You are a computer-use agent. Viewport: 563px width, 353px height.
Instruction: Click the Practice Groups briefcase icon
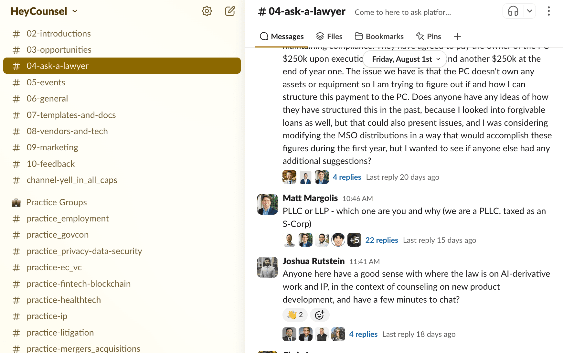point(16,203)
